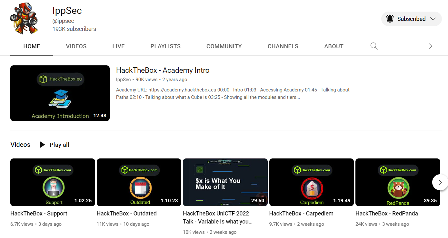448x238 pixels.
Task: Open the UniCTF 2022 Talk thumbnail
Action: pyautogui.click(x=225, y=182)
